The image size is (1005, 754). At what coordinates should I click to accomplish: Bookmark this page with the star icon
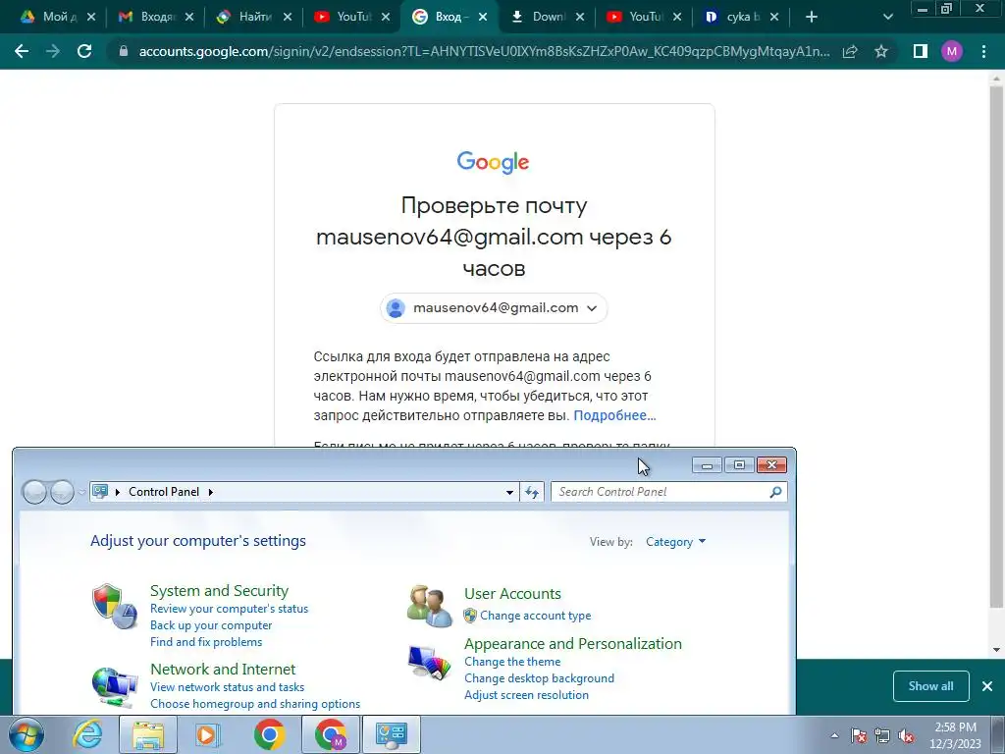coord(881,51)
